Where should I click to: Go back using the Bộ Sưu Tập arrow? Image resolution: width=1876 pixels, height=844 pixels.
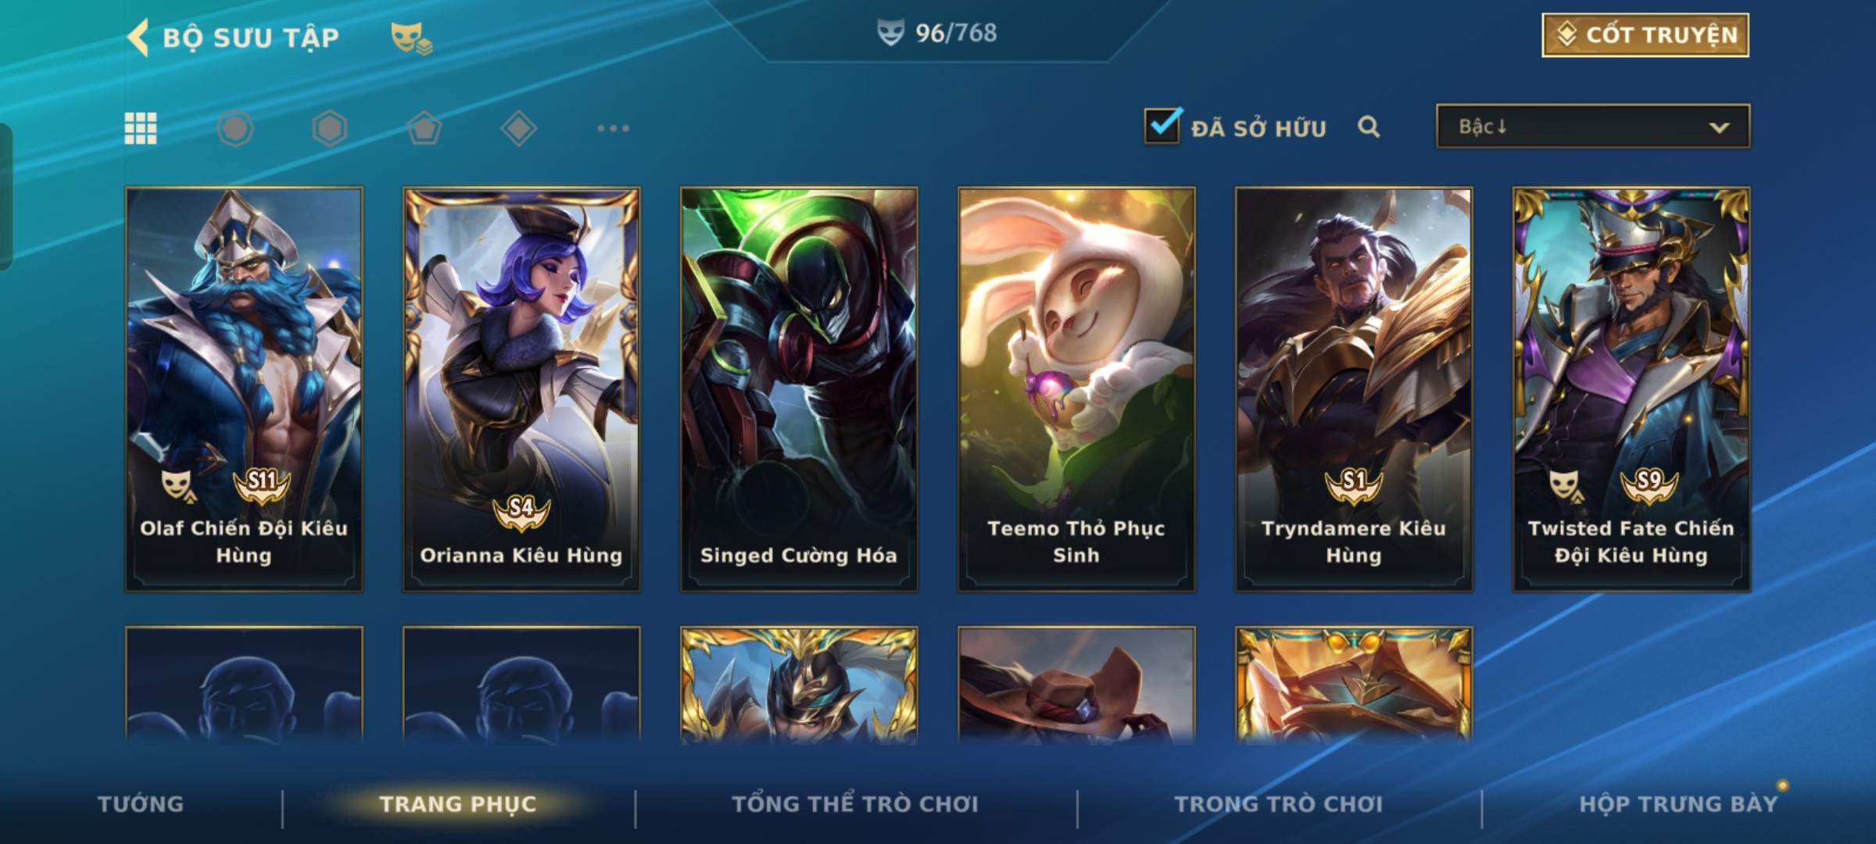coord(139,38)
